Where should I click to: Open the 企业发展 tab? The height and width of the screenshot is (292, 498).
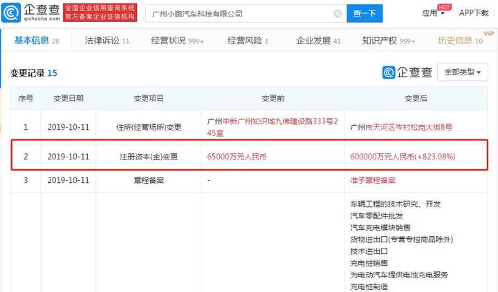click(x=318, y=41)
